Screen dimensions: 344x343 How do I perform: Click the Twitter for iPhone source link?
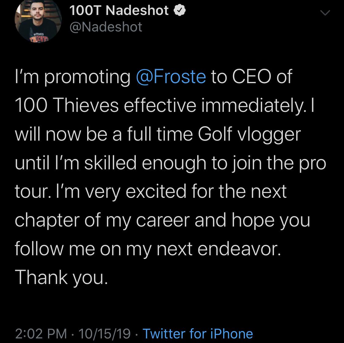click(198, 334)
